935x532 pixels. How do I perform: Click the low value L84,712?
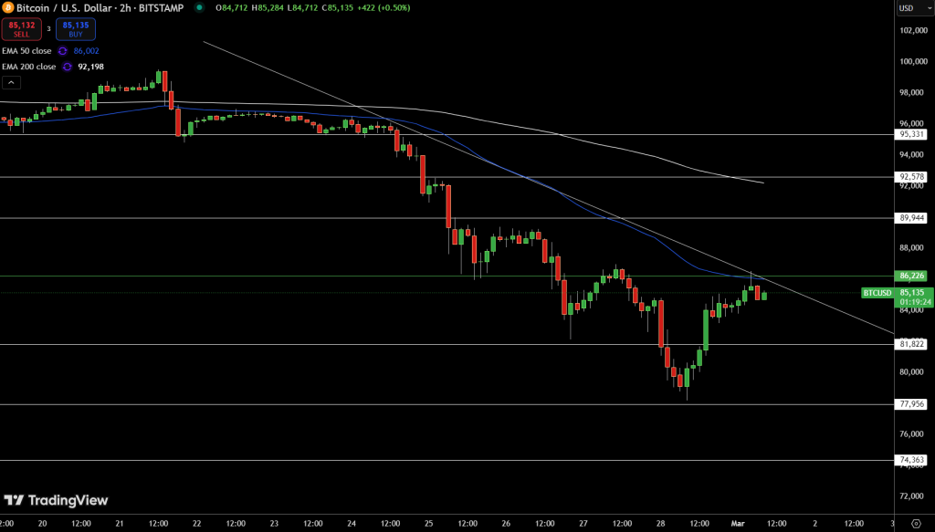pos(303,7)
